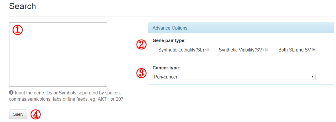
Task: Open the Pan-cancer cancer type dropdown
Action: (234, 77)
